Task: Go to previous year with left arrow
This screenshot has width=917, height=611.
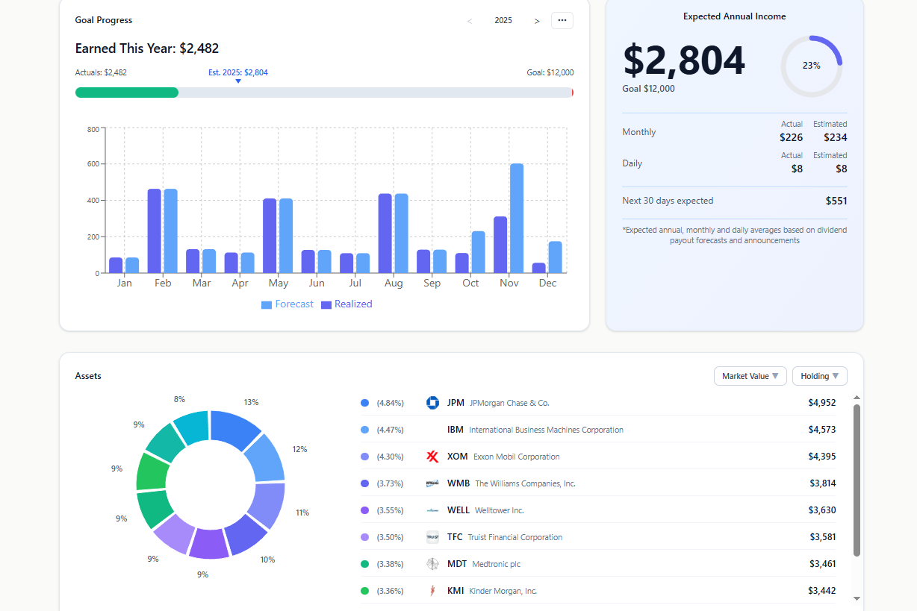Action: point(469,21)
